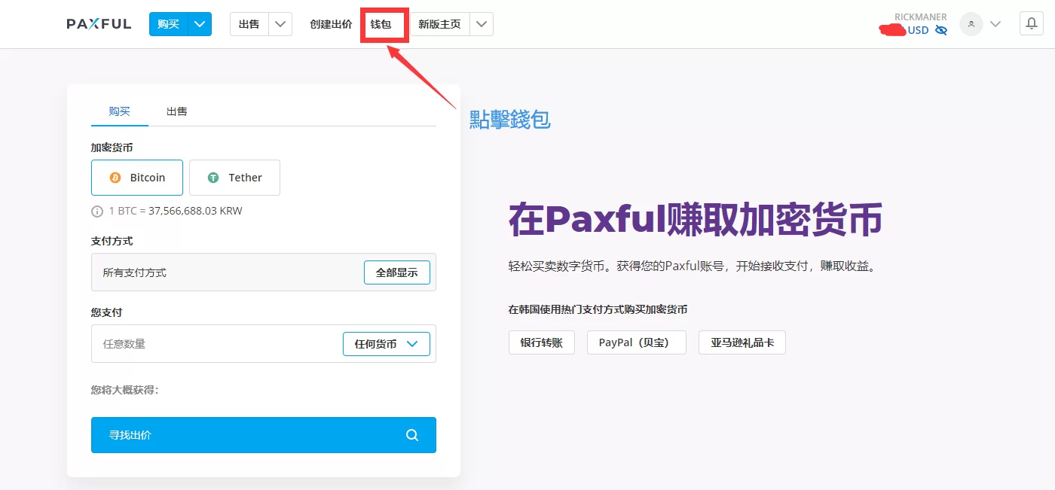Switch to the 购买 tab in the form
The width and height of the screenshot is (1055, 490).
point(119,111)
